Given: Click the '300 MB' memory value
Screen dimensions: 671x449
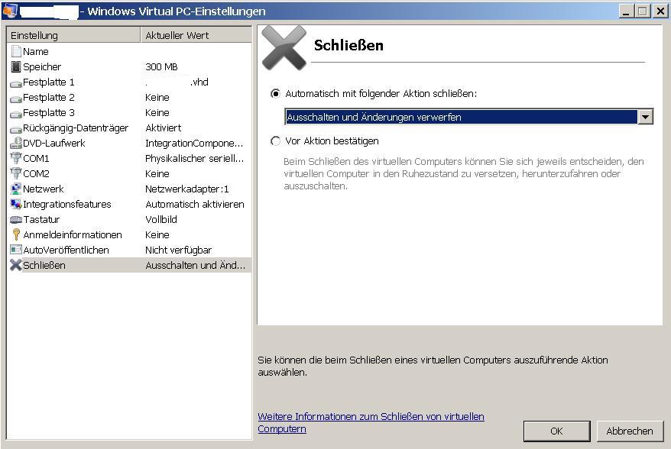Looking at the screenshot, I should 161,66.
